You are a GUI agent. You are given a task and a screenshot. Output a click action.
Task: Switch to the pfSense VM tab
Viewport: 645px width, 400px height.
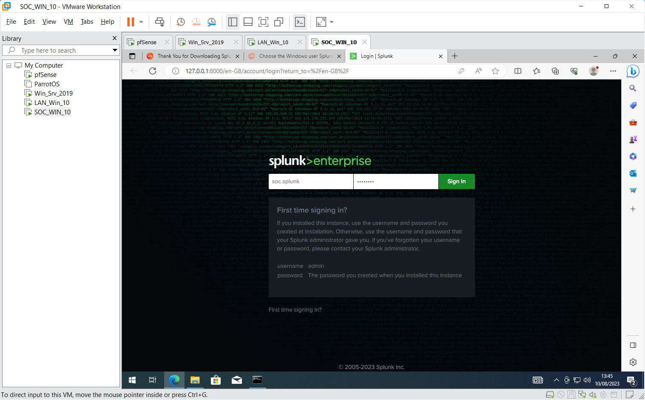147,42
